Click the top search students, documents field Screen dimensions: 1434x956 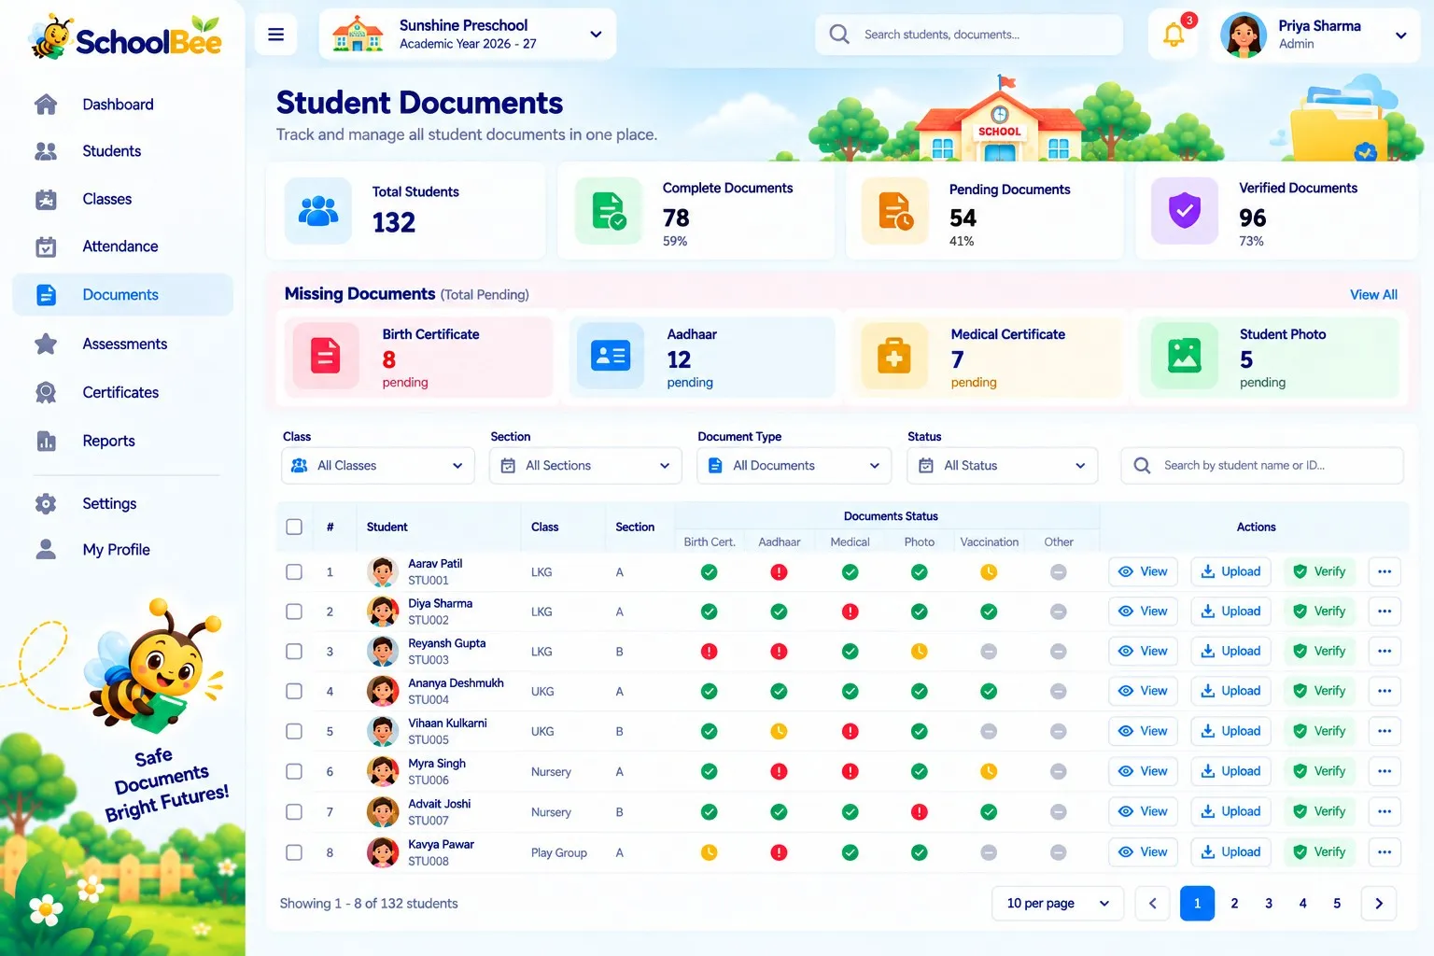pyautogui.click(x=969, y=35)
